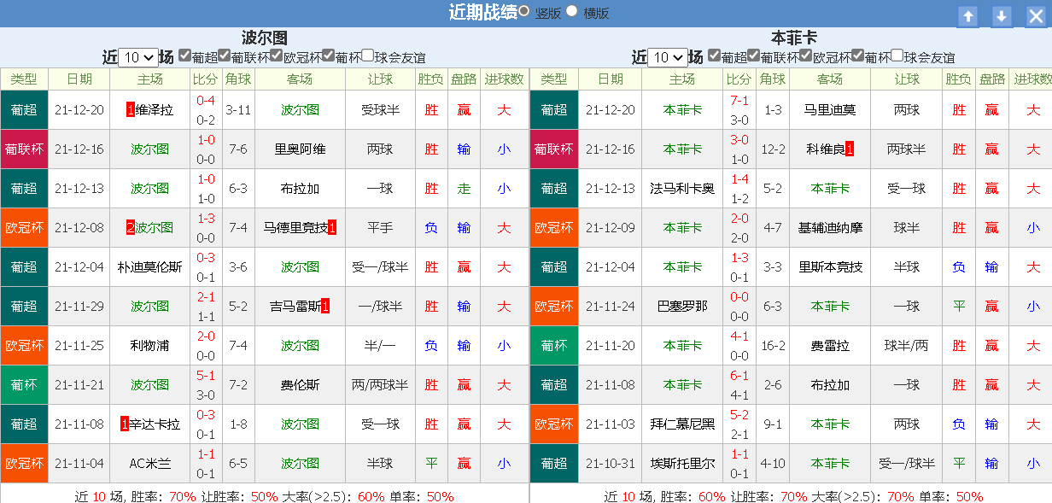The width and height of the screenshot is (1052, 503).
Task: Click the 让球 column header in 本菲卡's table
Action: (907, 79)
